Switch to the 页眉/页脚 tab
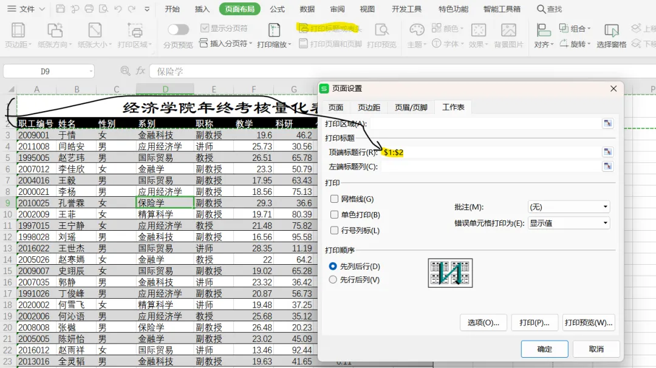The image size is (656, 368). pos(411,107)
